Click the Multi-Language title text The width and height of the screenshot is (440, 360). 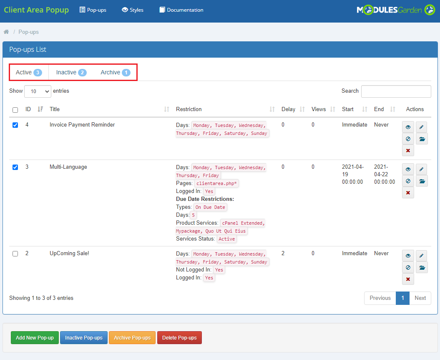(x=68, y=167)
